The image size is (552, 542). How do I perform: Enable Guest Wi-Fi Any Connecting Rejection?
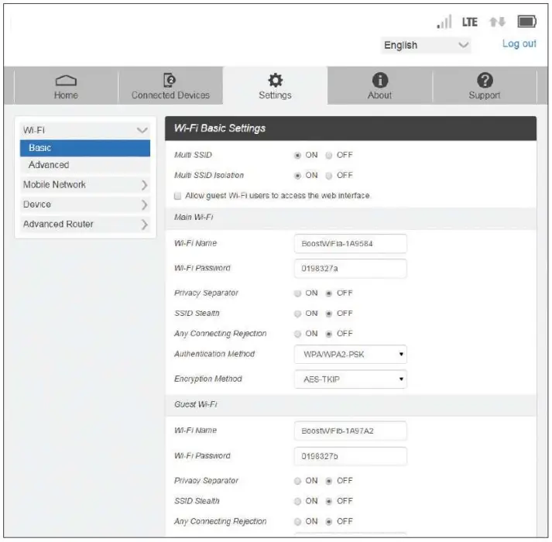(297, 522)
